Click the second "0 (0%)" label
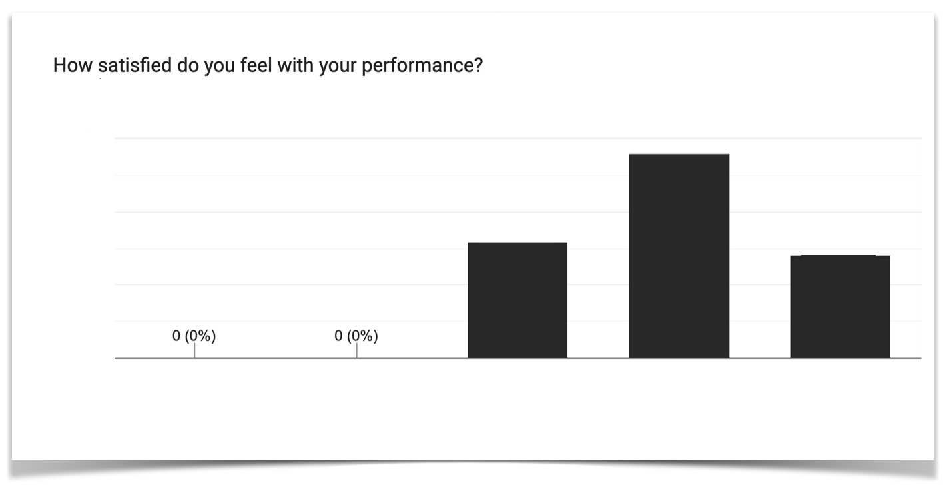Screen dimensions: 947x489 point(356,336)
